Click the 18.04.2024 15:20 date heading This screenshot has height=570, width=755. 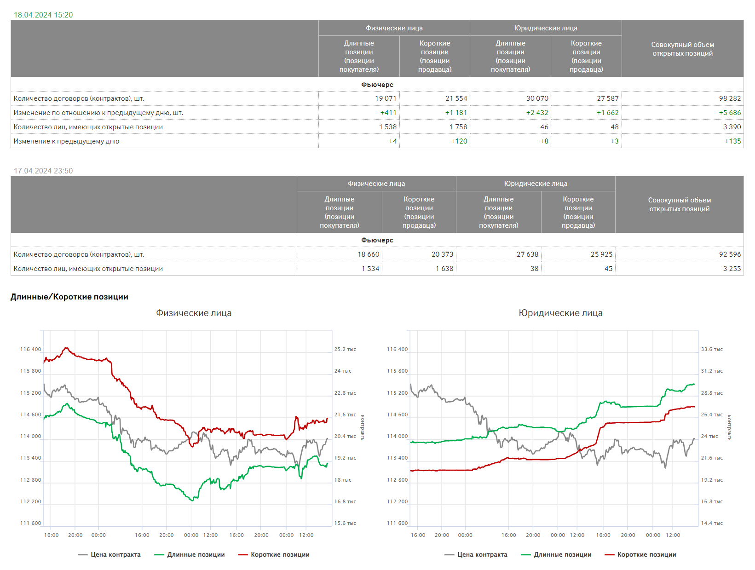(43, 15)
